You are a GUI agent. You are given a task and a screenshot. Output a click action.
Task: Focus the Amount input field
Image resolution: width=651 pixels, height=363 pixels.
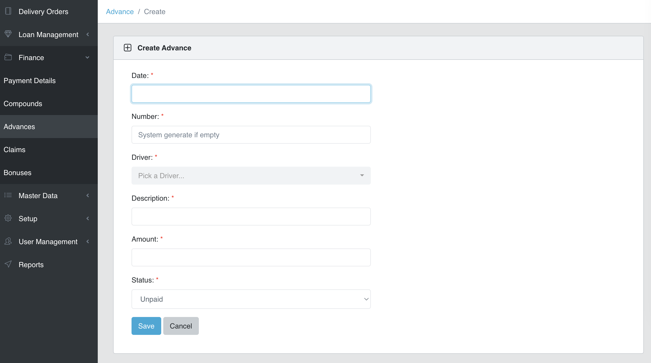251,257
